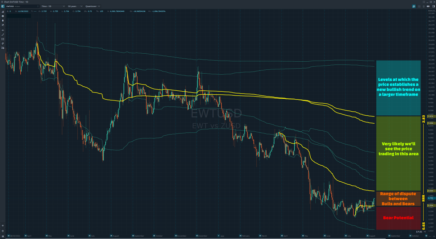436x239 pixels.
Task: Select the trend line drawing tool
Action: [x=3, y=34]
